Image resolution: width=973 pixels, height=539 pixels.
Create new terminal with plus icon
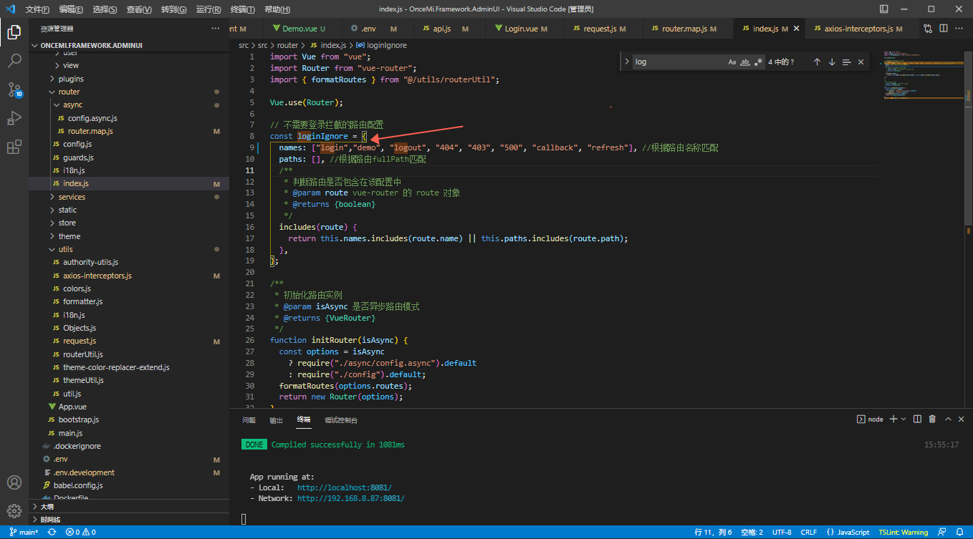(893, 419)
